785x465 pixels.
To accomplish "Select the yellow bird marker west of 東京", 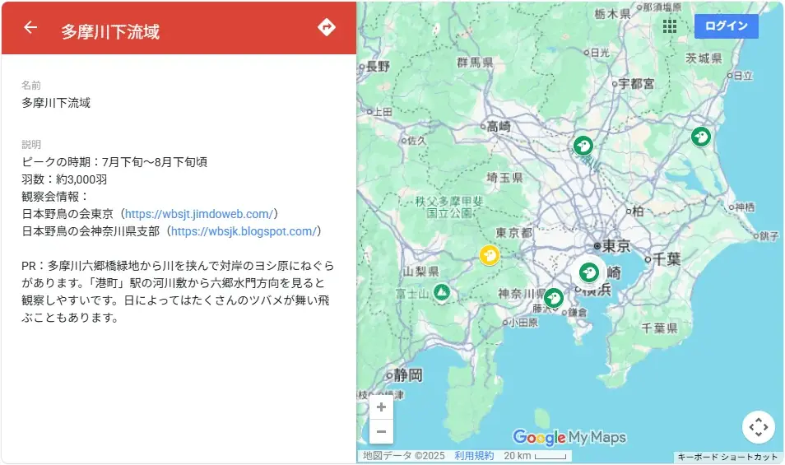I will pyautogui.click(x=490, y=255).
